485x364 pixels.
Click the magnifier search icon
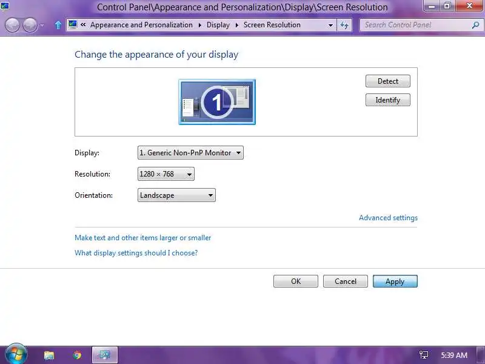tap(475, 25)
